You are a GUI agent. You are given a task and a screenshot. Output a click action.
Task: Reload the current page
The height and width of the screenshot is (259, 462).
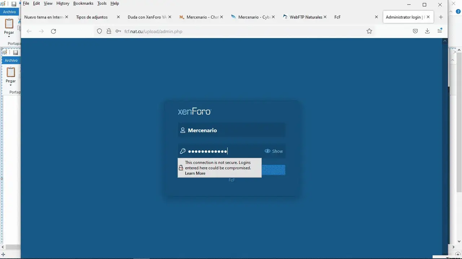click(x=53, y=31)
